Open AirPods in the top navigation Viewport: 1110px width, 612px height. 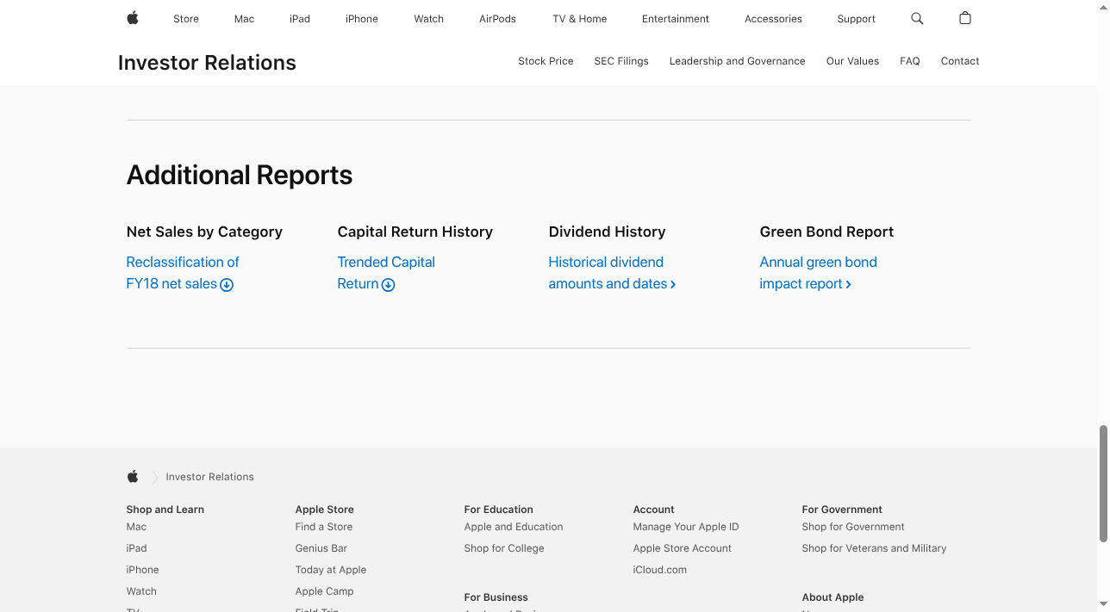[x=497, y=19]
